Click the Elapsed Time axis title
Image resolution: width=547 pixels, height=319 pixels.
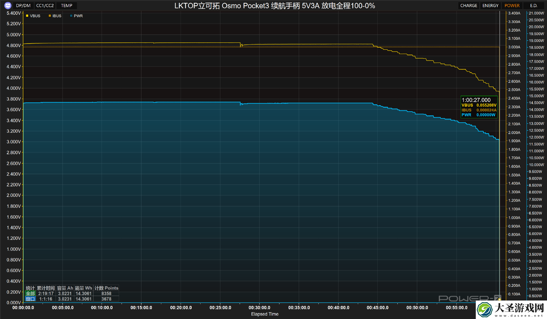pos(265,314)
